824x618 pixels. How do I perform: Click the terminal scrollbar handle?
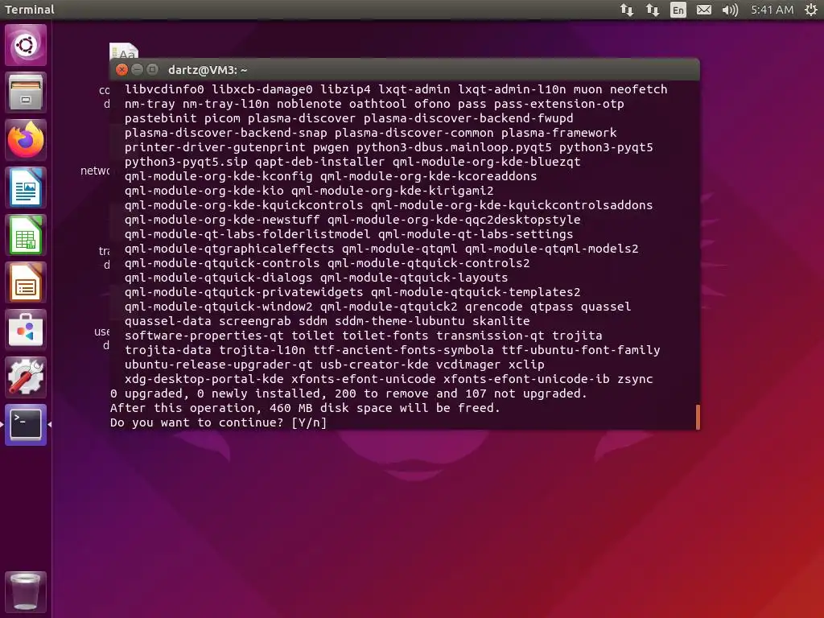pos(698,417)
